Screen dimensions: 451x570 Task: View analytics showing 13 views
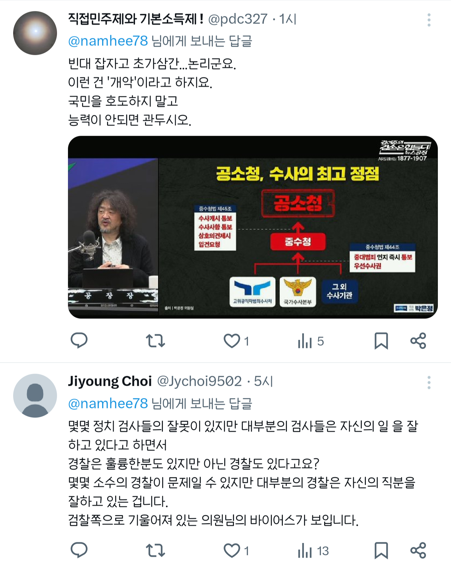pos(313,551)
